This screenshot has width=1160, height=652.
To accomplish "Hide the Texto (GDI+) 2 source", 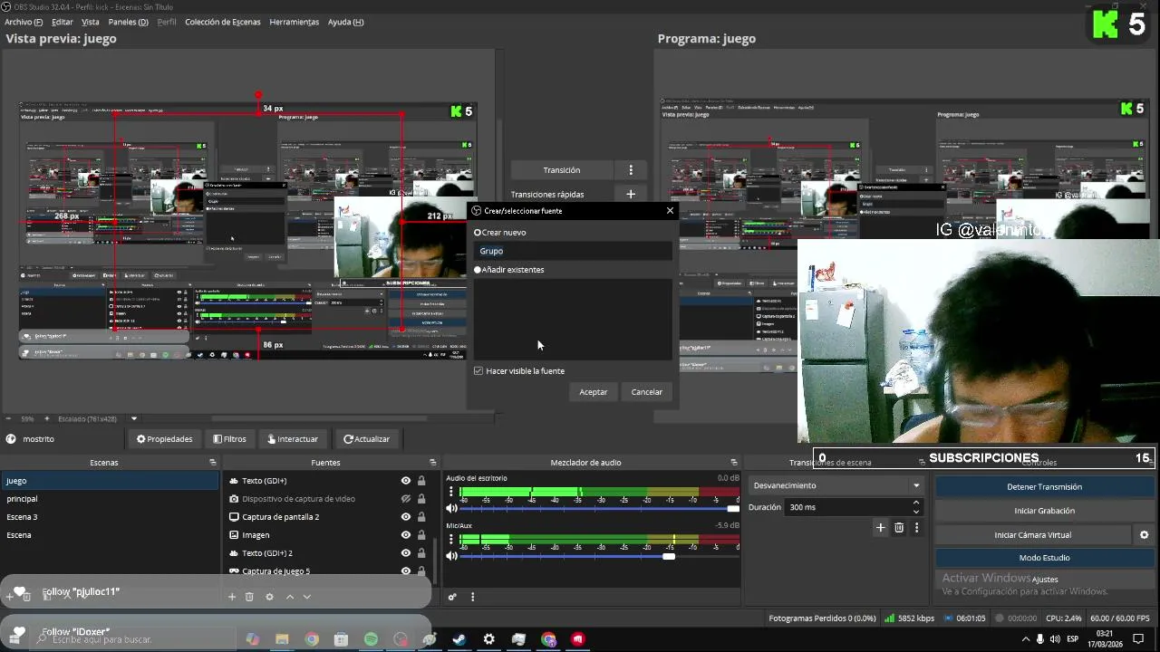I will coord(406,553).
